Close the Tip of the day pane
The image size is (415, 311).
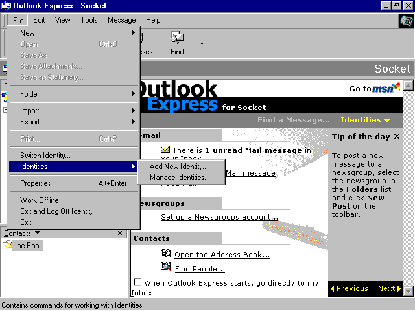[396, 137]
